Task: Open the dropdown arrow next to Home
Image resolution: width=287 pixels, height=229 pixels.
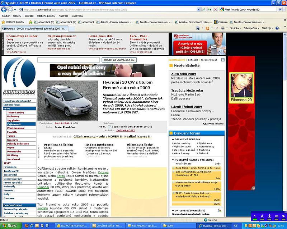Action: click(202, 28)
